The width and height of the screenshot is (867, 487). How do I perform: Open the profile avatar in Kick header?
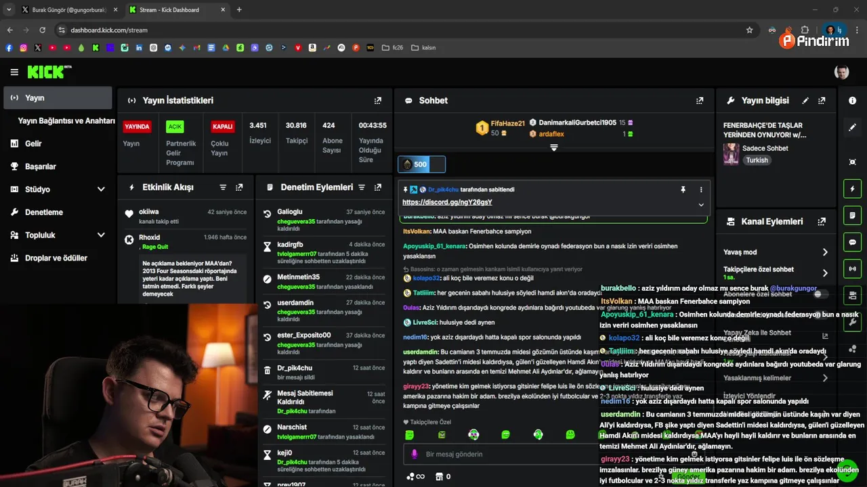pyautogui.click(x=841, y=72)
